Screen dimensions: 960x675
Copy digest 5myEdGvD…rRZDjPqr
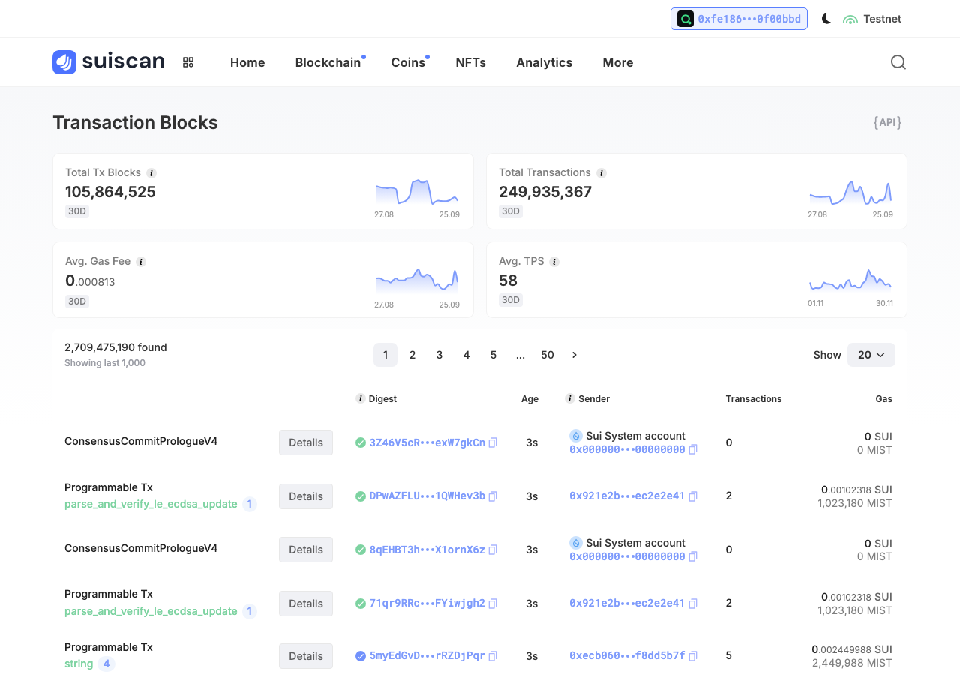(493, 656)
